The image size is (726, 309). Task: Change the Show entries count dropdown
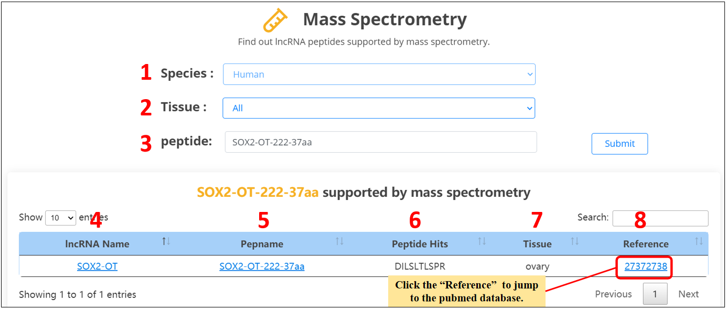click(60, 218)
